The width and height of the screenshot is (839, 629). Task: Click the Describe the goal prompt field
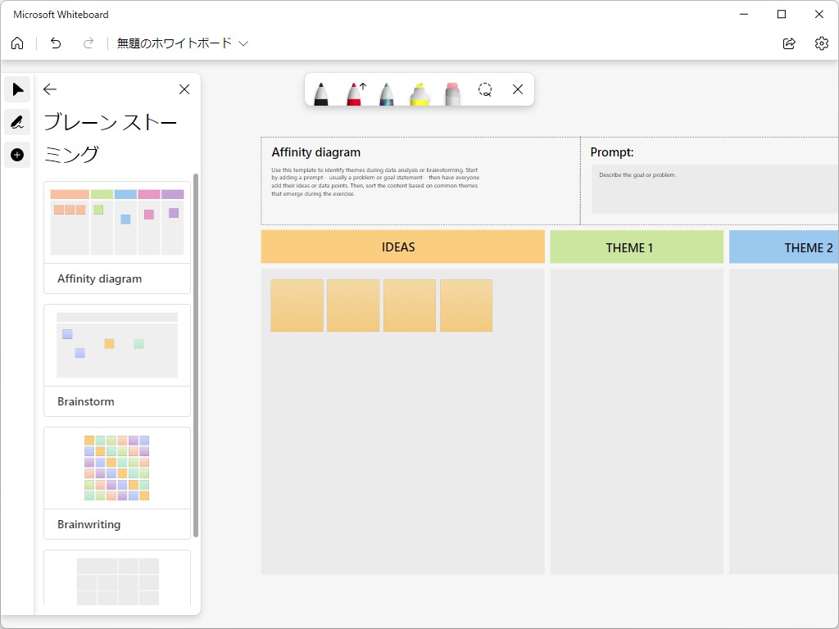coord(714,189)
